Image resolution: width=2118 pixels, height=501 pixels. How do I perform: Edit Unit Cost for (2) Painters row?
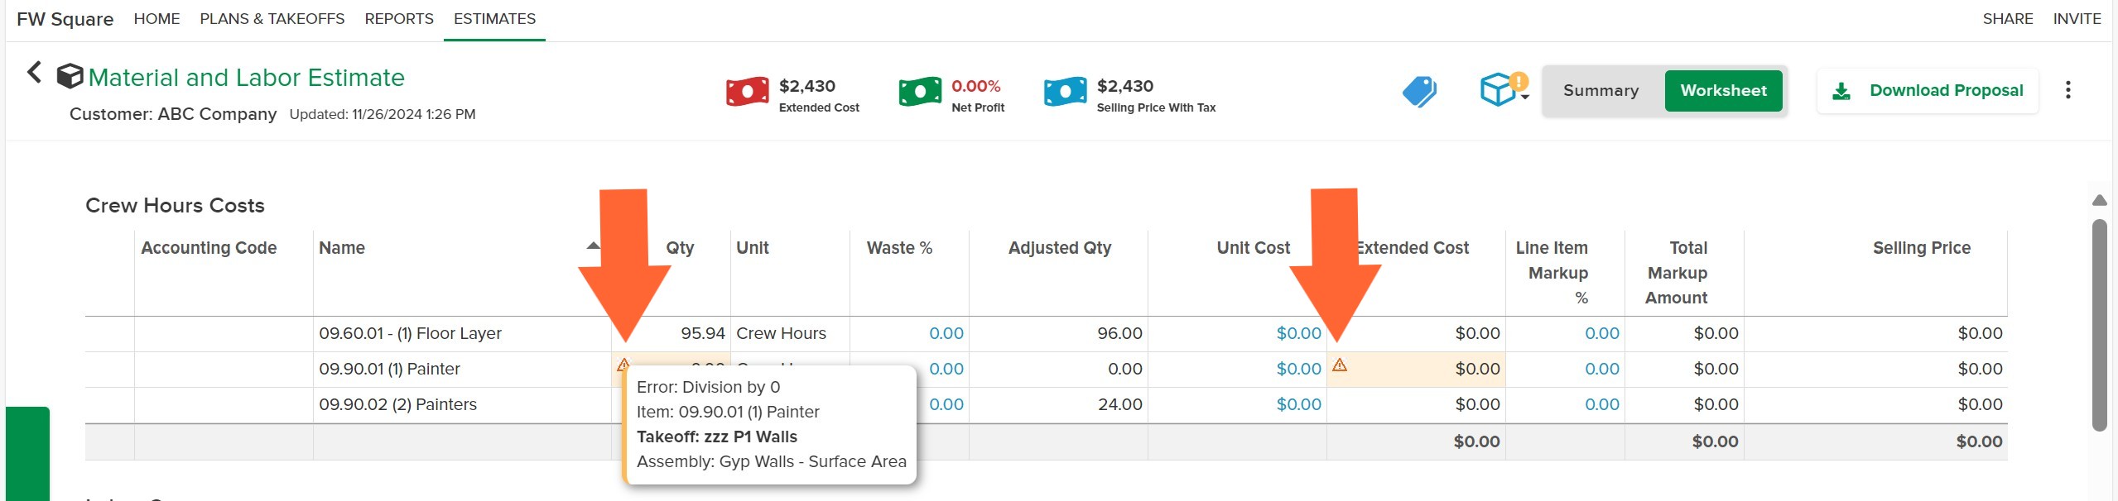pyautogui.click(x=1237, y=404)
